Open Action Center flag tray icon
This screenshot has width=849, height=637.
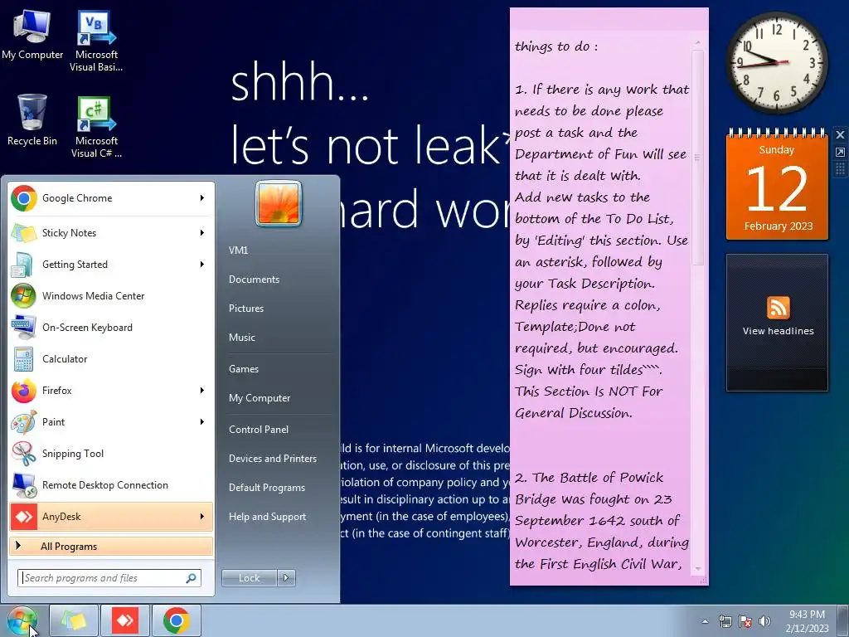(x=745, y=621)
